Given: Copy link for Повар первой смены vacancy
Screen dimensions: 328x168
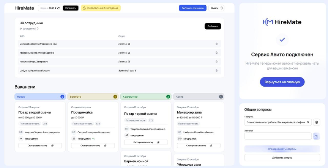Looking at the screenshot, I should [146, 142].
